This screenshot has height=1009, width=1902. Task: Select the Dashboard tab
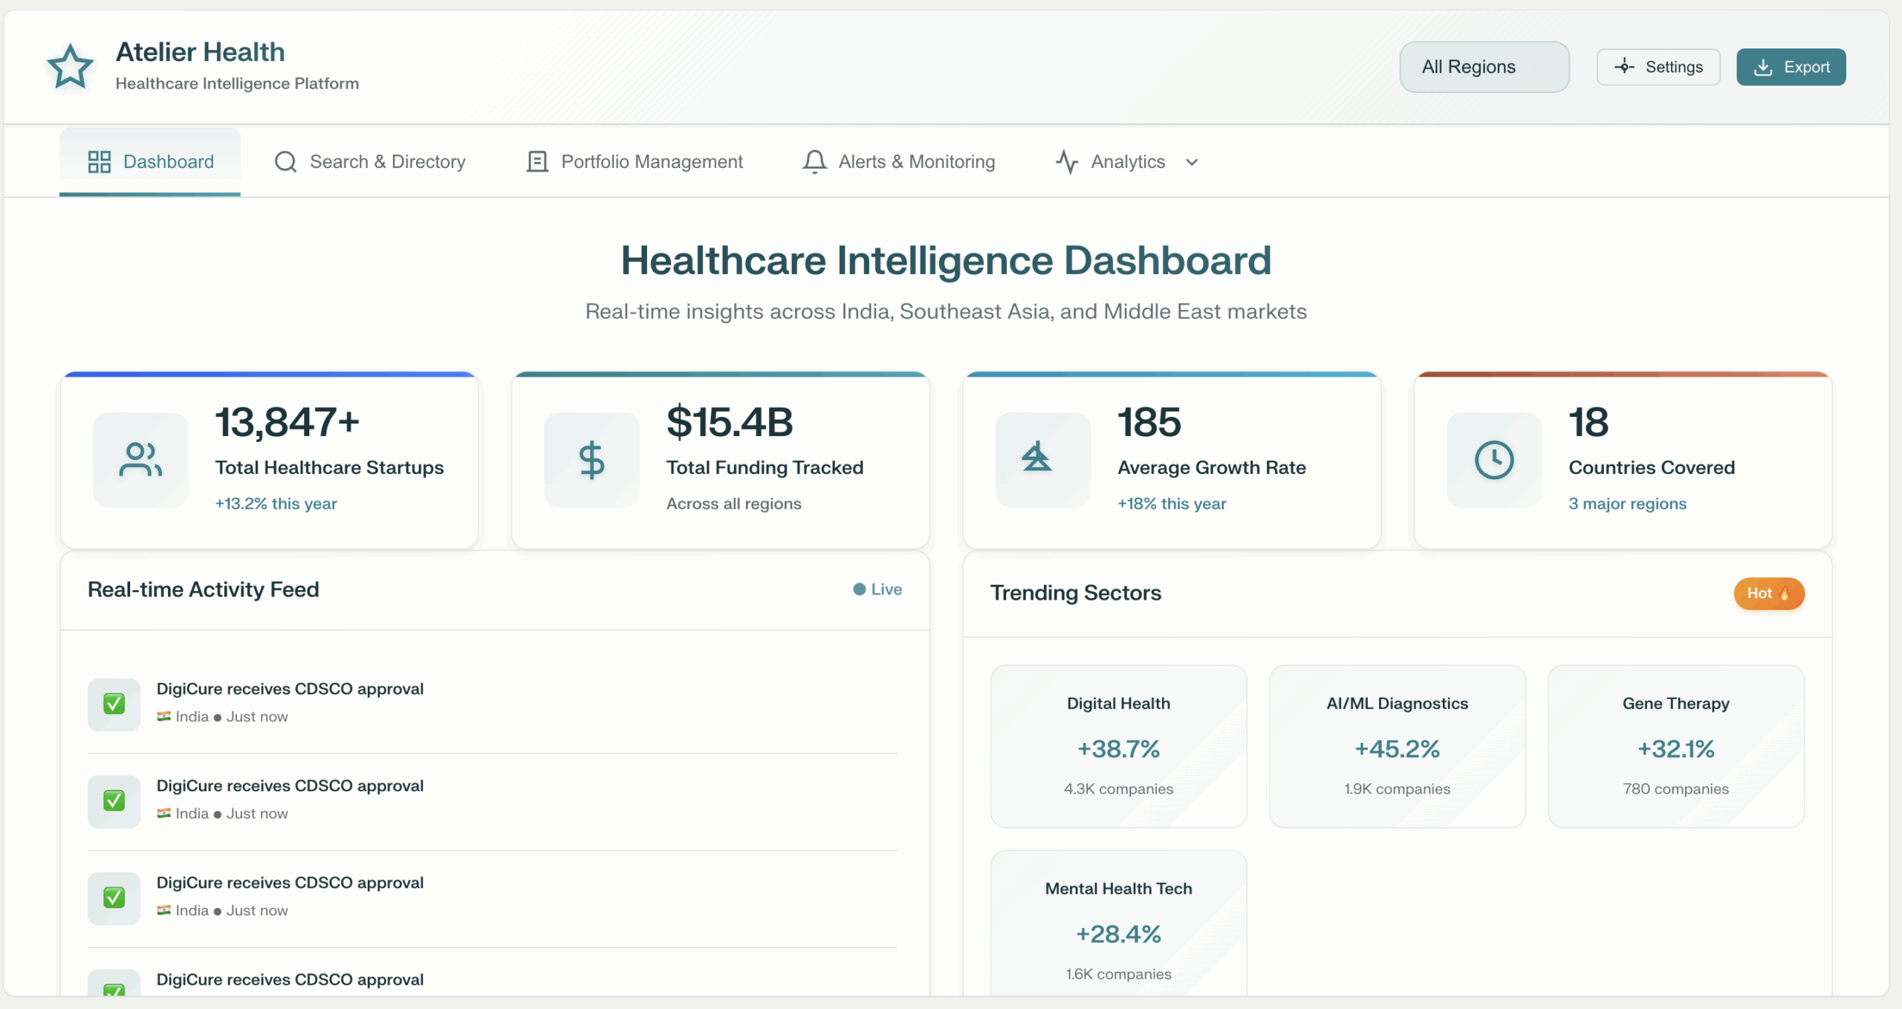point(150,161)
